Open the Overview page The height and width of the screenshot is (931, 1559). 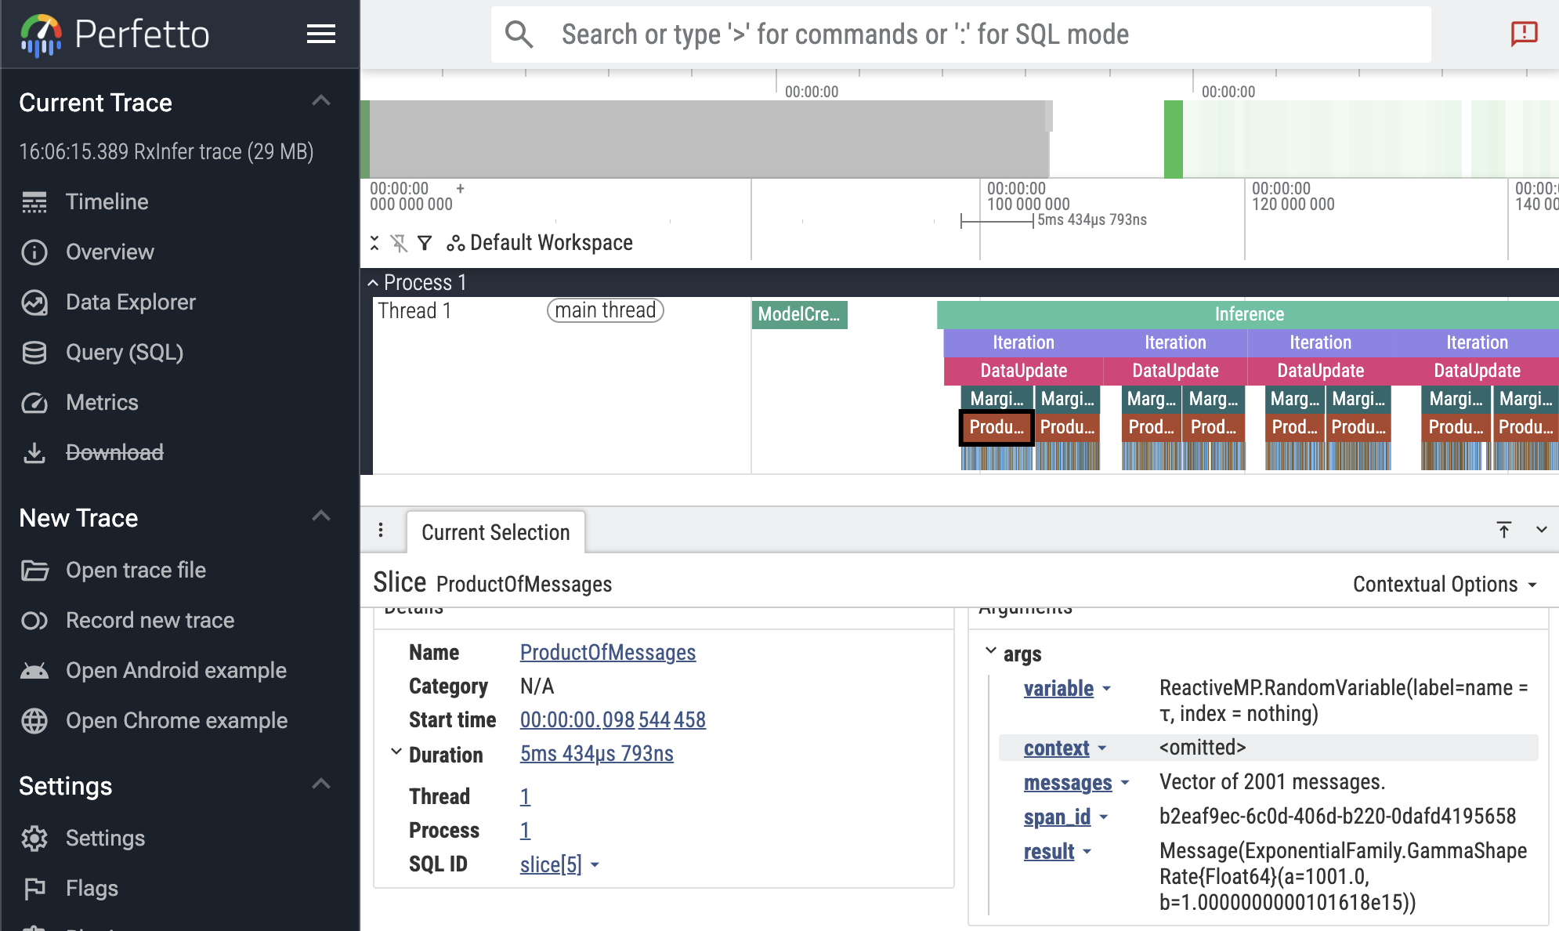tap(110, 252)
